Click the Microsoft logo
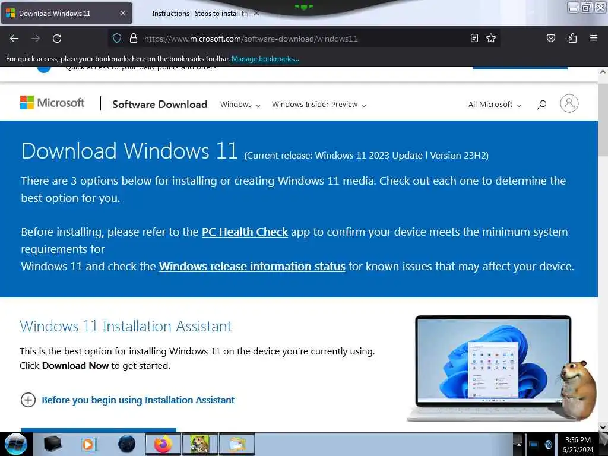This screenshot has width=608, height=456. 52,103
